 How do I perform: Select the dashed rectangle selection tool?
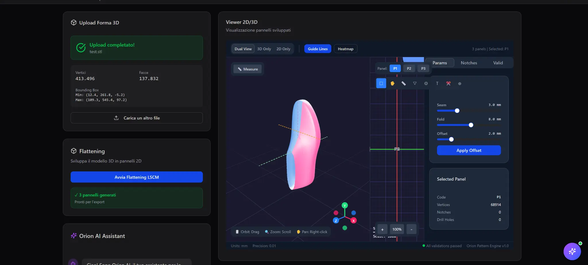coord(381,84)
